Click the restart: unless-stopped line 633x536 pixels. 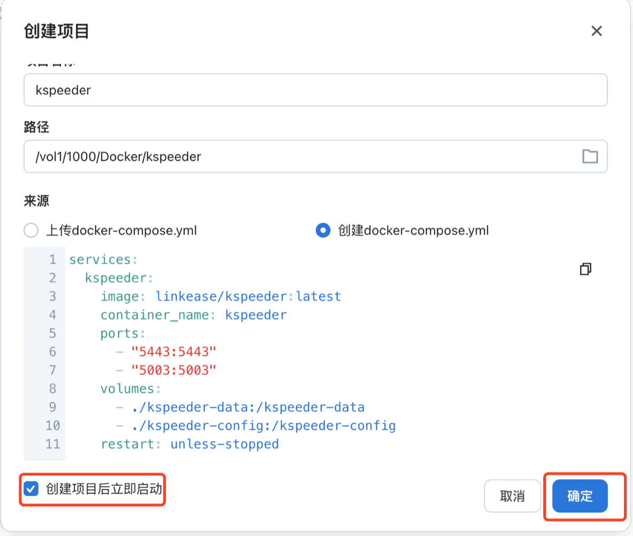(x=189, y=444)
